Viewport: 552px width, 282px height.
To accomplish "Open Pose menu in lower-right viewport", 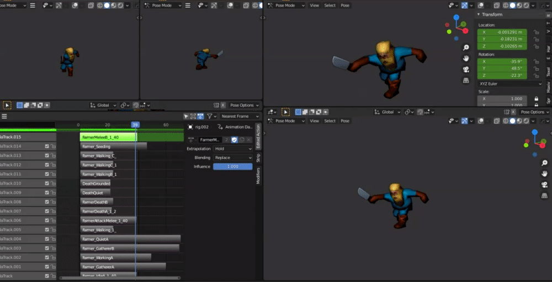I will (345, 121).
